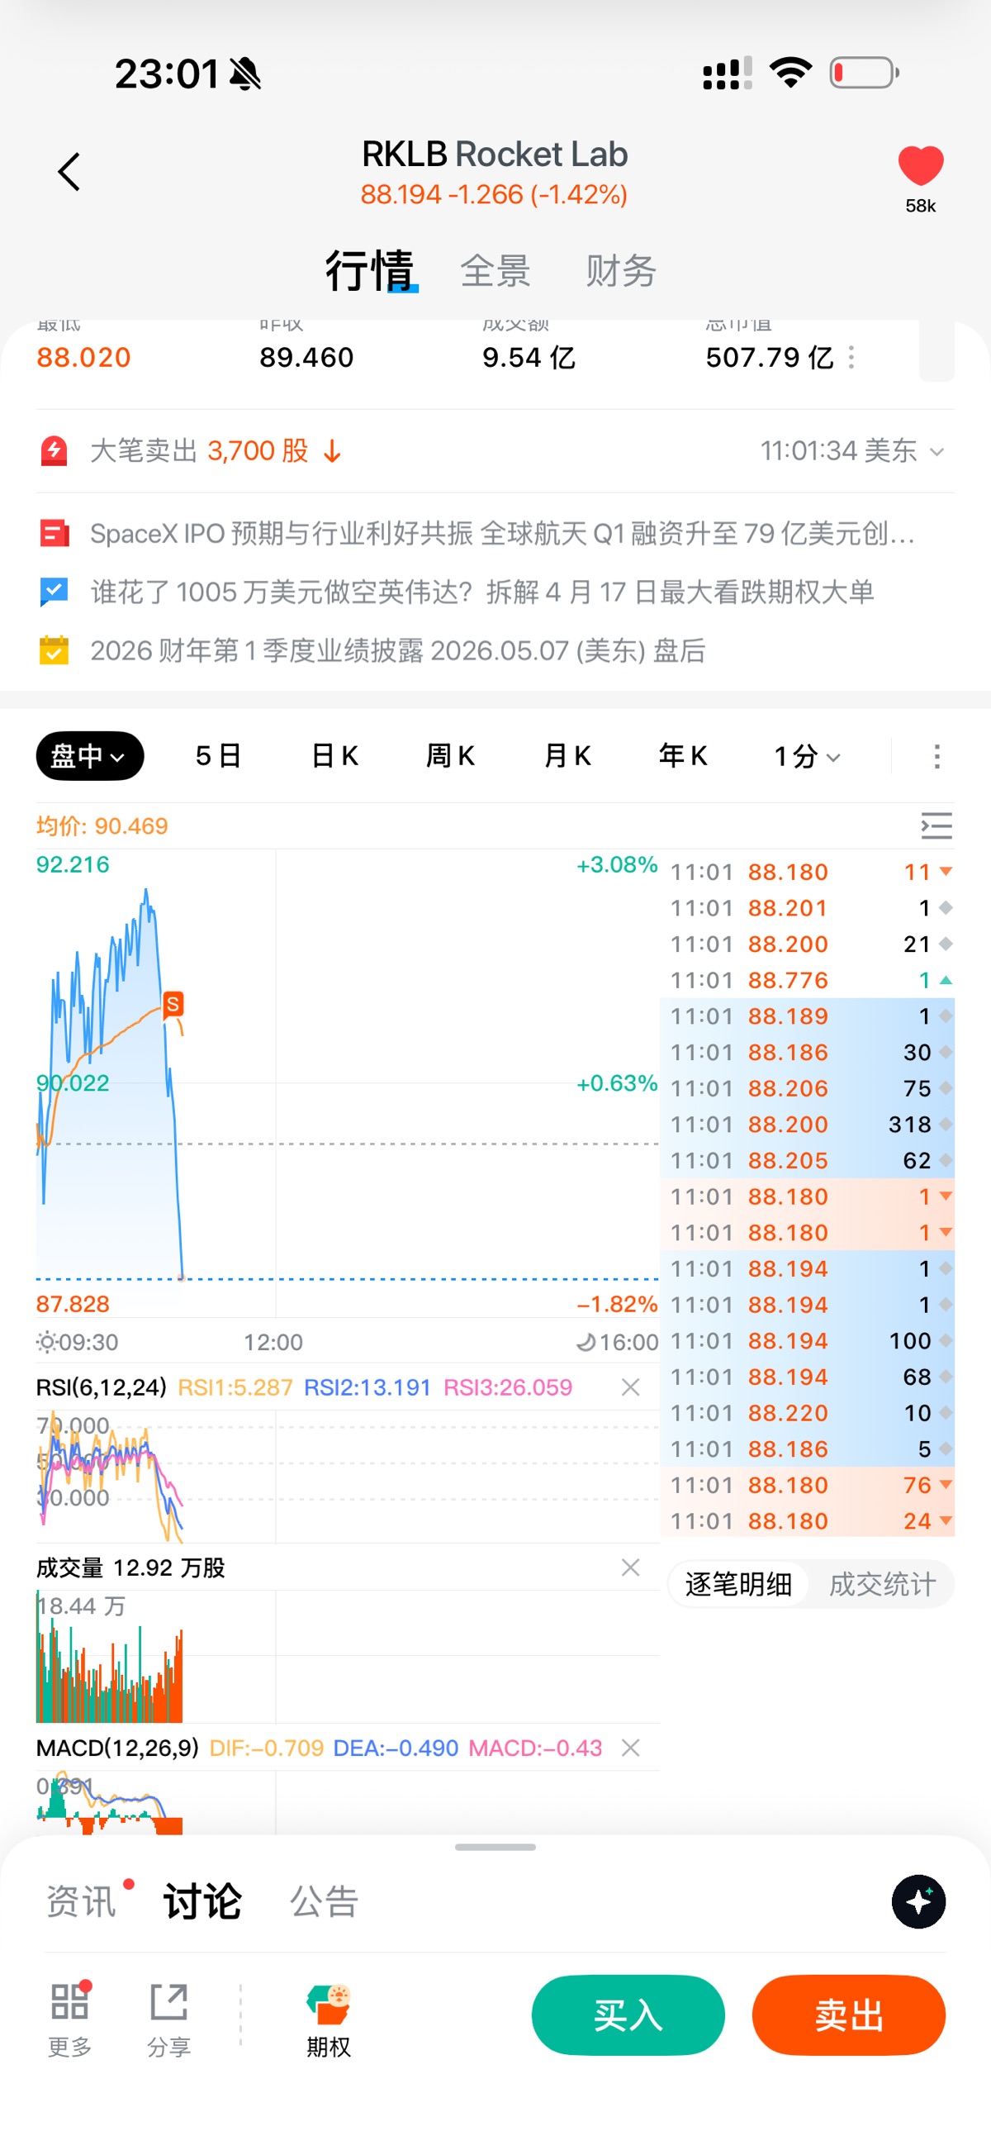Image resolution: width=991 pixels, height=2155 pixels.
Task: Select the 日K chart tab
Action: pyautogui.click(x=334, y=756)
